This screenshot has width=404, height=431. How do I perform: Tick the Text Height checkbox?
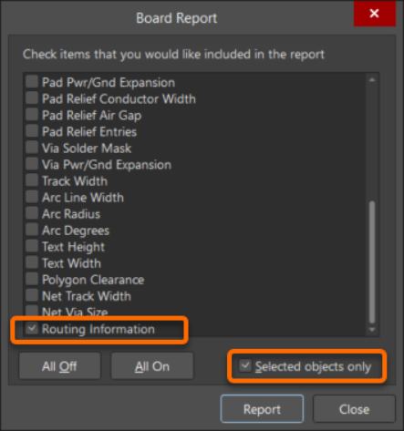point(32,246)
